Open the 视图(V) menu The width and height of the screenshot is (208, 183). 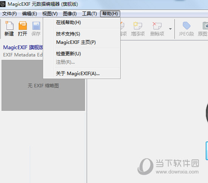point(50,14)
